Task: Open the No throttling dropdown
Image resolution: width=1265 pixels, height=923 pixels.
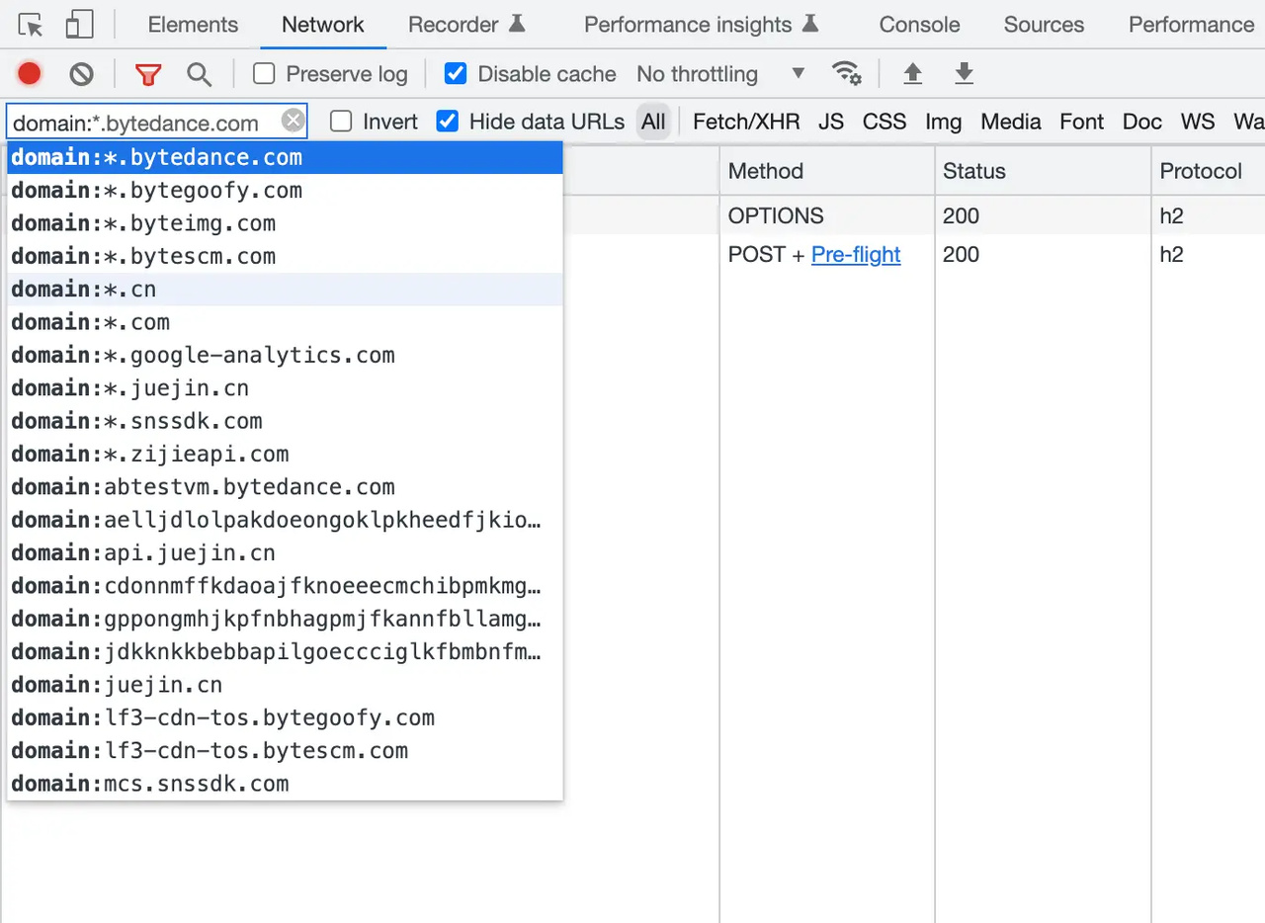Action: coord(721,74)
